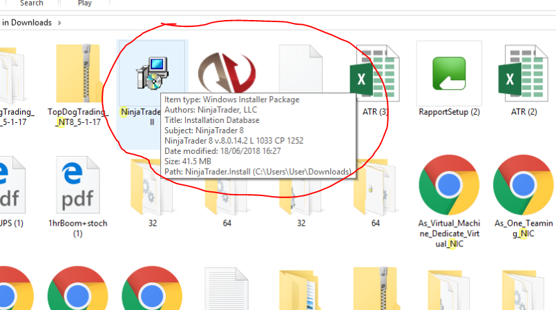The width and height of the screenshot is (556, 310).
Task: Select the As_One_Teaming_NIC Chrome icon
Action: click(x=524, y=185)
